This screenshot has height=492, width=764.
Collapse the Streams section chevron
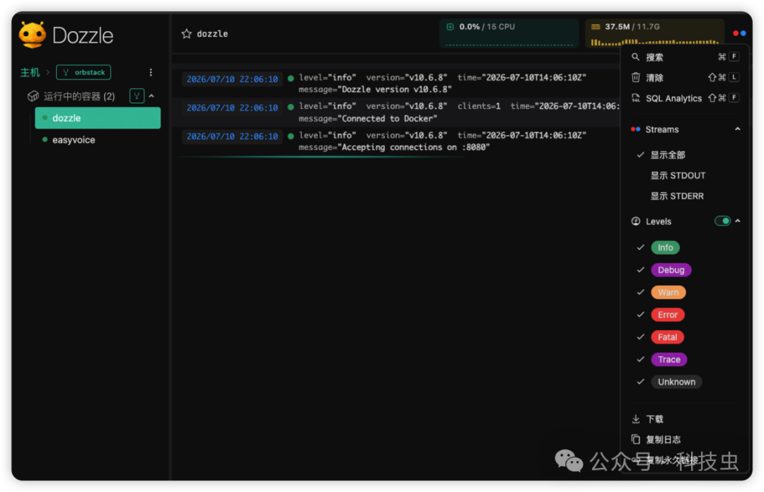(x=738, y=129)
